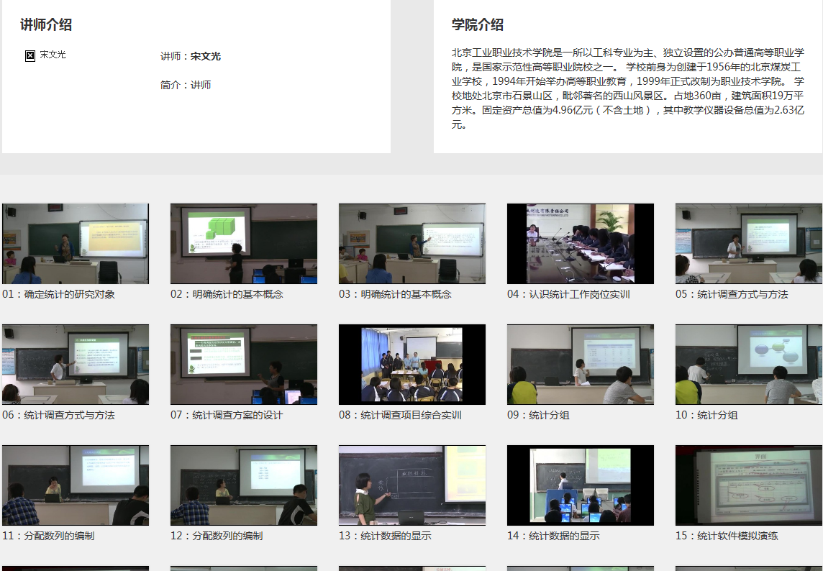Click link 01：确定统计的研究对象

pyautogui.click(x=58, y=294)
